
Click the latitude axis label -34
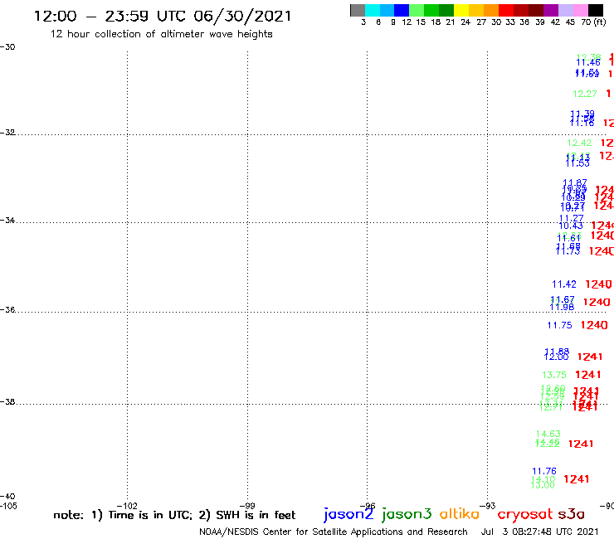tap(7, 221)
